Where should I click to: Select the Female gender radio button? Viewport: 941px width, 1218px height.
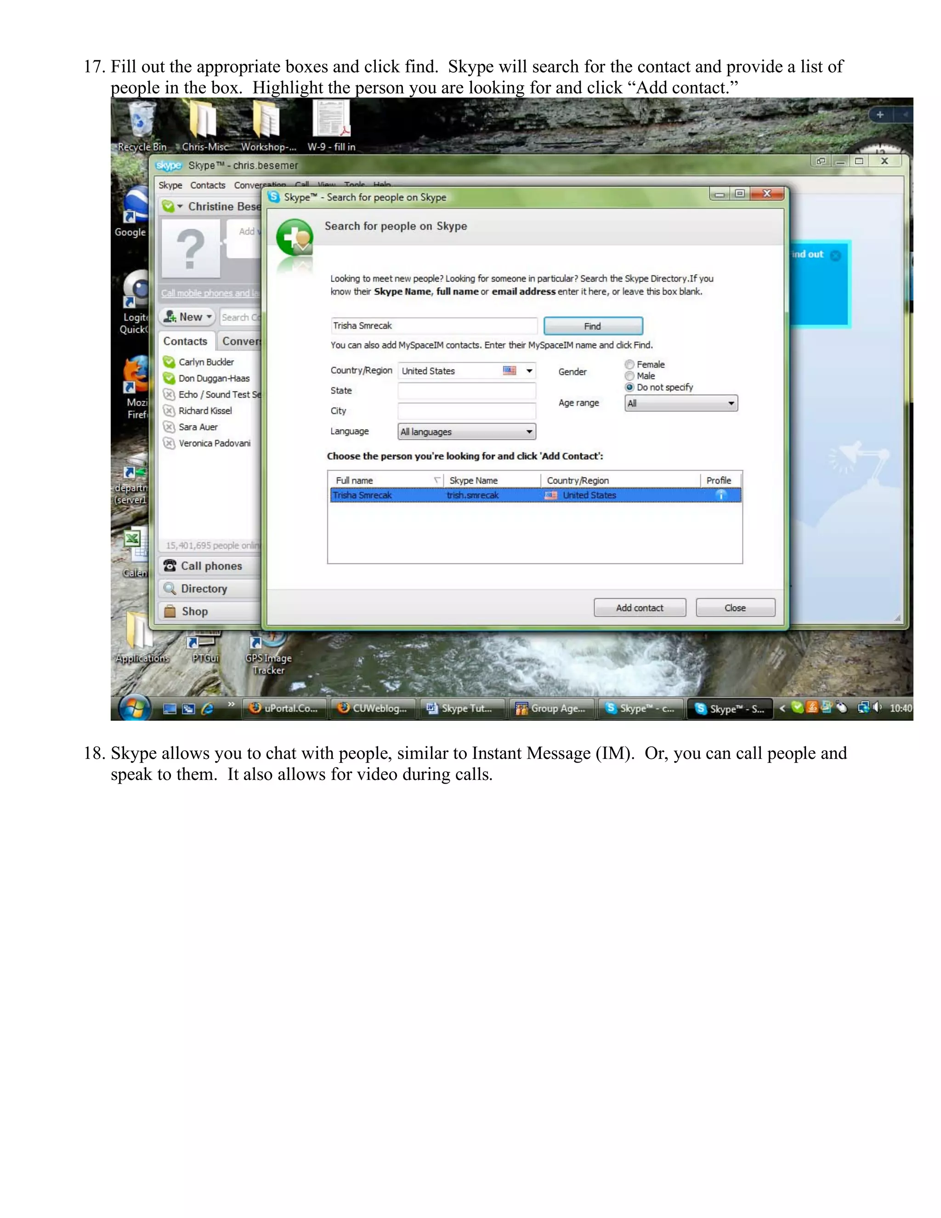coord(629,364)
